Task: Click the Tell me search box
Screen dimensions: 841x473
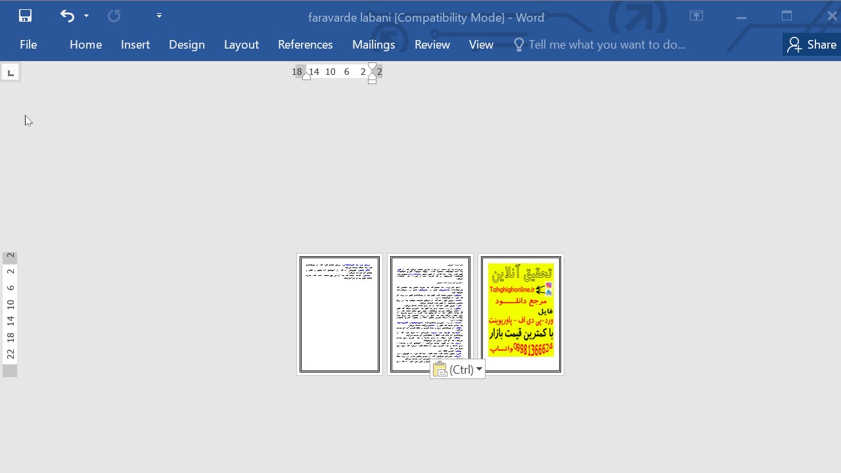Action: [606, 45]
